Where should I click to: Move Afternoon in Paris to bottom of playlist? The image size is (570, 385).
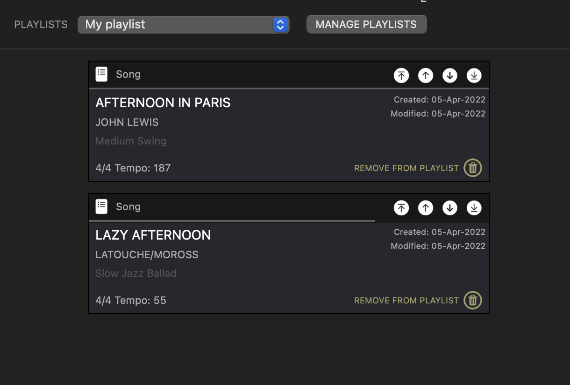(x=474, y=76)
